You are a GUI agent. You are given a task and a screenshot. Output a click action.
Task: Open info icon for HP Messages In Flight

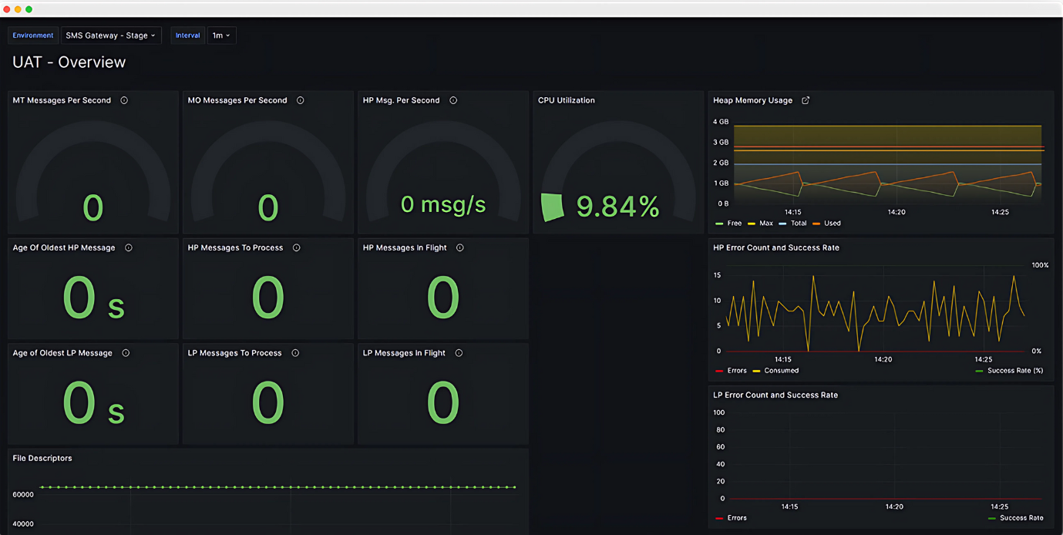click(x=460, y=247)
